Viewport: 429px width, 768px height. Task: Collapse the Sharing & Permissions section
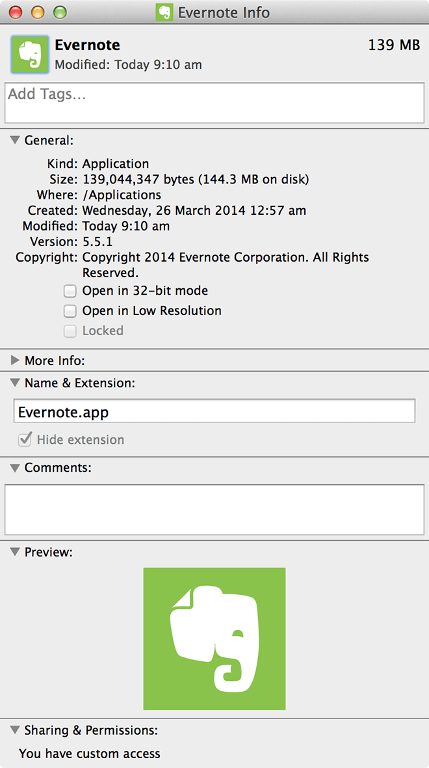point(15,730)
